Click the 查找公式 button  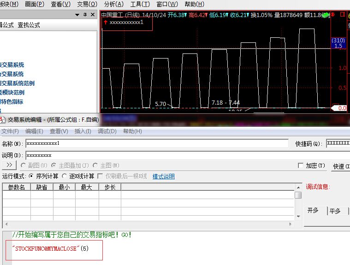[29, 25]
